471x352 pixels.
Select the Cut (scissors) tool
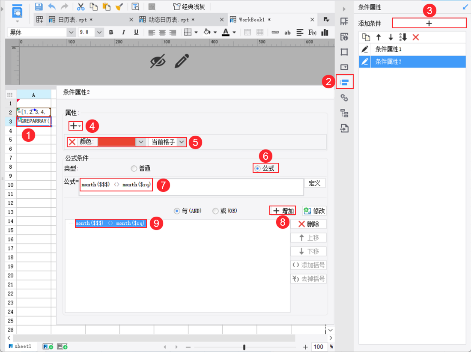point(80,6)
